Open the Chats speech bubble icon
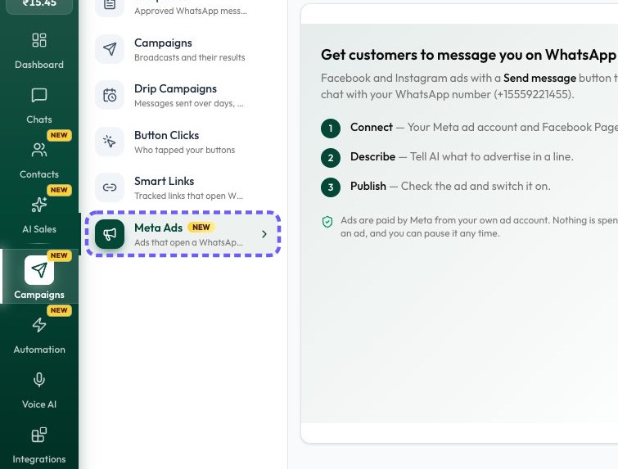The width and height of the screenshot is (618, 469). tap(39, 96)
